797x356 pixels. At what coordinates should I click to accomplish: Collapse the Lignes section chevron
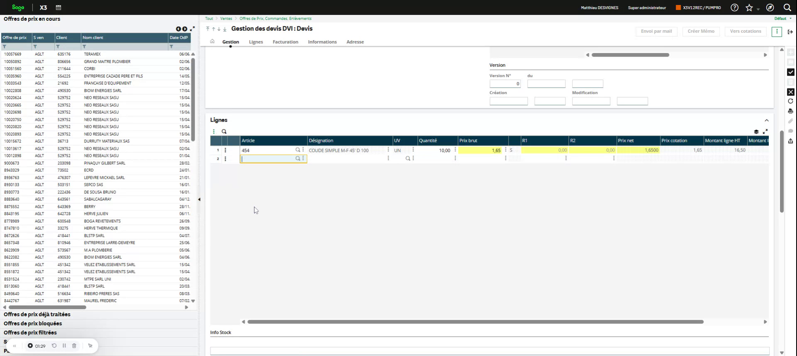tap(766, 120)
